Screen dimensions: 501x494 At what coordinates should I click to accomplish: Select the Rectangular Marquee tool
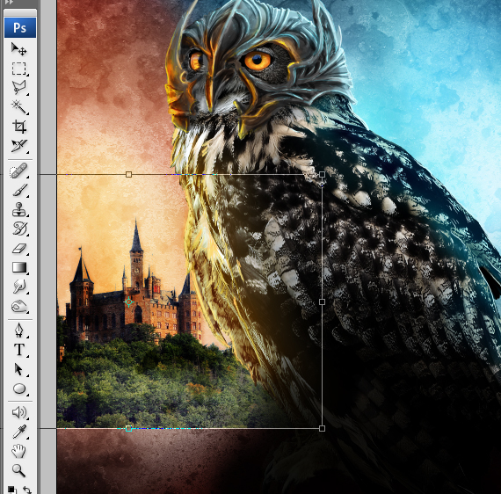[18, 69]
